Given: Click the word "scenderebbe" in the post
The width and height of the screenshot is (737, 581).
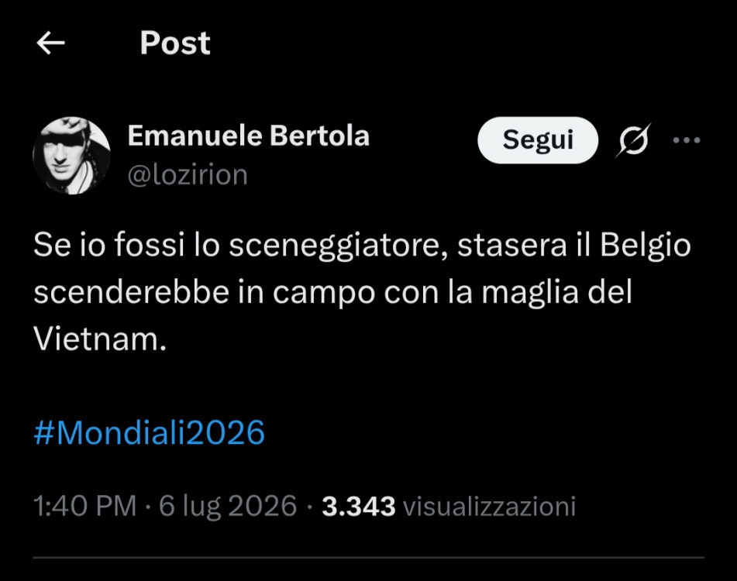Looking at the screenshot, I should tap(131, 292).
